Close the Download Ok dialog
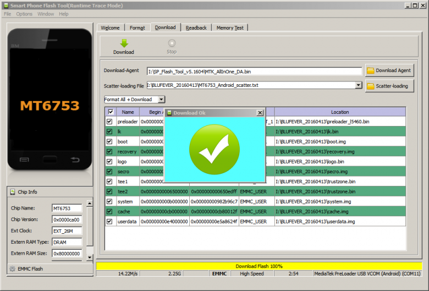 (260, 113)
